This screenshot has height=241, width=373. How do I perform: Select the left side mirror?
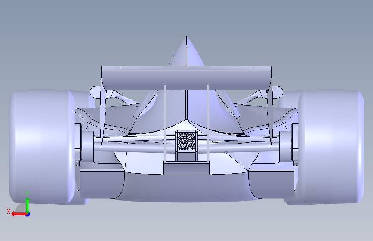click(95, 92)
